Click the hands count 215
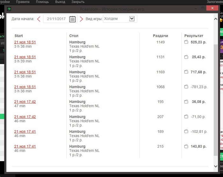This screenshot has height=177, width=223. [x=161, y=146]
